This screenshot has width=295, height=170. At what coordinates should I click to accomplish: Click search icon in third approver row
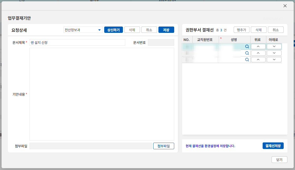[x=247, y=60]
